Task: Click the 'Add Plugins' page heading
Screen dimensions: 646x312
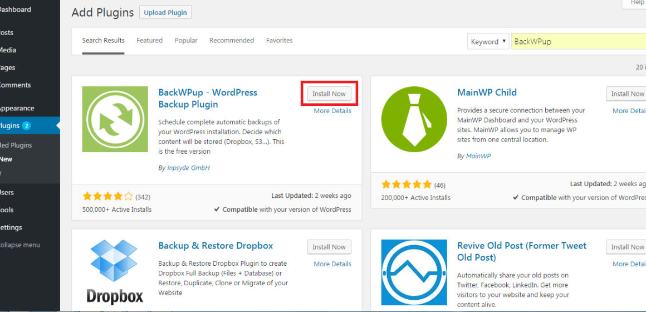Action: tap(102, 13)
